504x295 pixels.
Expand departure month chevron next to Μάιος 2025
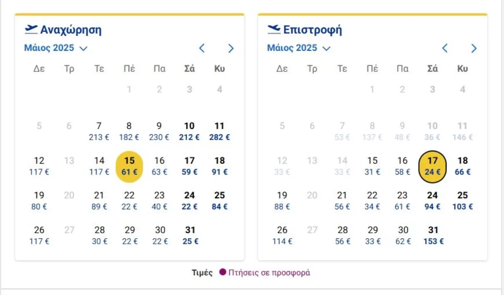coord(83,49)
